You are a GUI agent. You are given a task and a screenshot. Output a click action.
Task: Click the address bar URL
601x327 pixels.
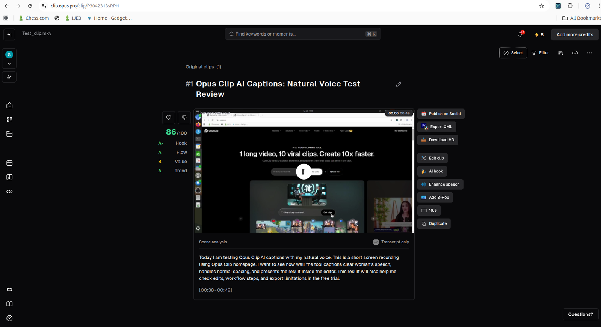click(x=85, y=6)
